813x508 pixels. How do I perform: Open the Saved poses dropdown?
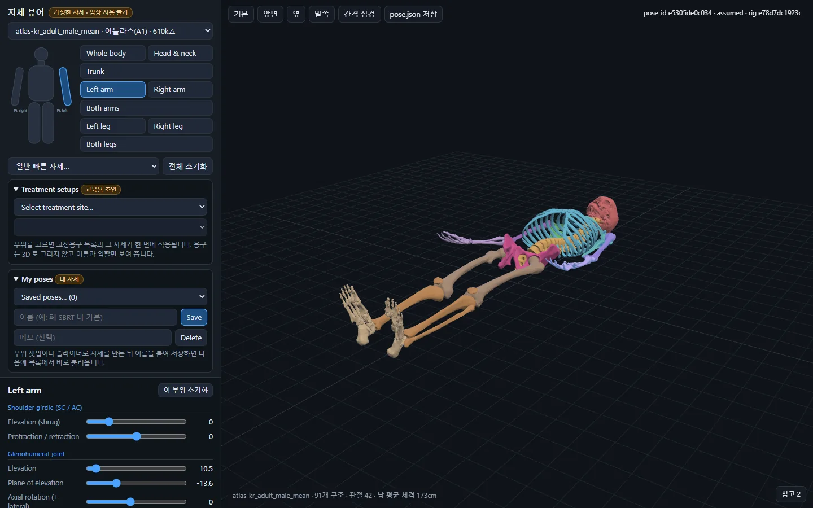(110, 297)
